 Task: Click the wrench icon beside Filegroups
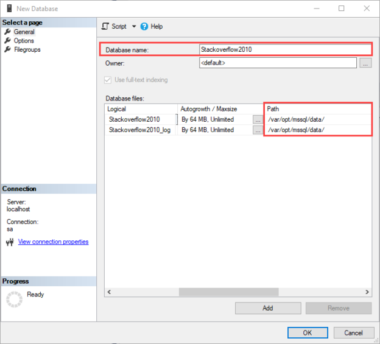[8, 49]
